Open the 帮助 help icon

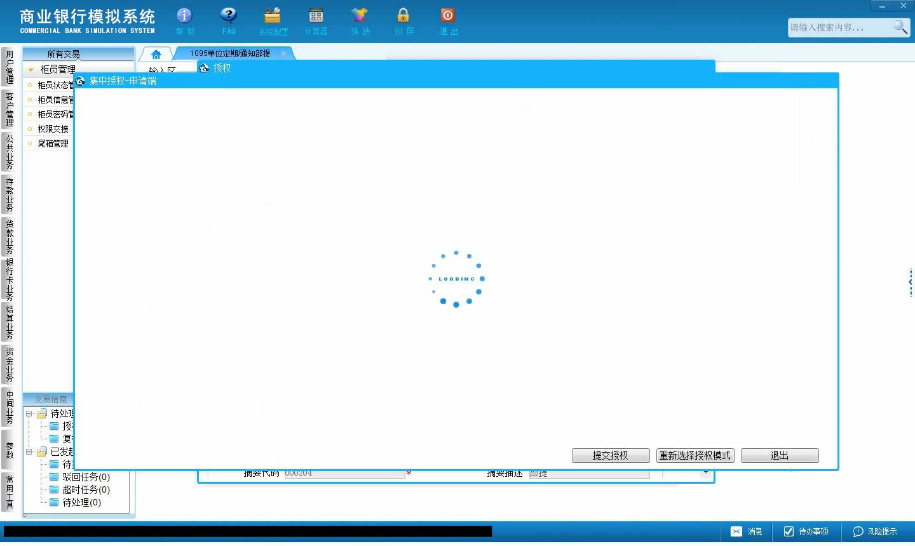[x=185, y=16]
